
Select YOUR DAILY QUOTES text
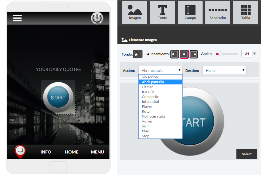[x=58, y=69]
